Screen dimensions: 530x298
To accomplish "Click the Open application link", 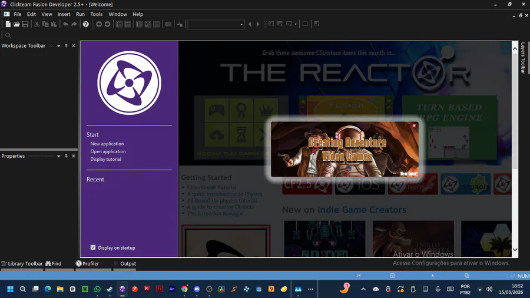I will (108, 151).
